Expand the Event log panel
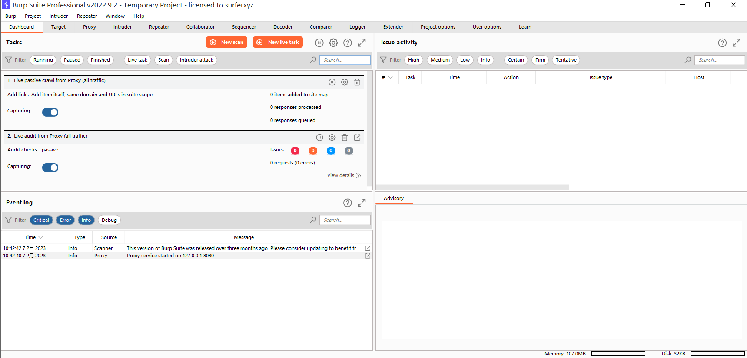This screenshot has width=747, height=358. (x=362, y=203)
